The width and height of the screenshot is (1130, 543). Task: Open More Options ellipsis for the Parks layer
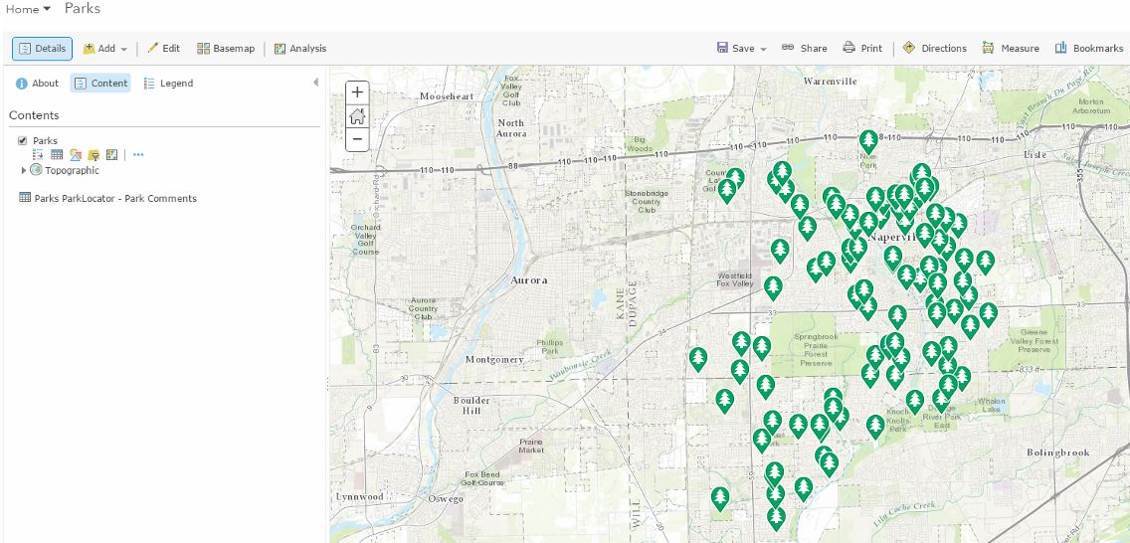[138, 154]
